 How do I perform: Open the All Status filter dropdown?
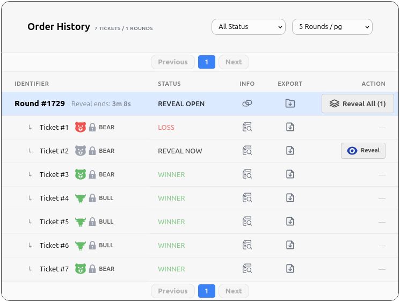click(x=249, y=27)
